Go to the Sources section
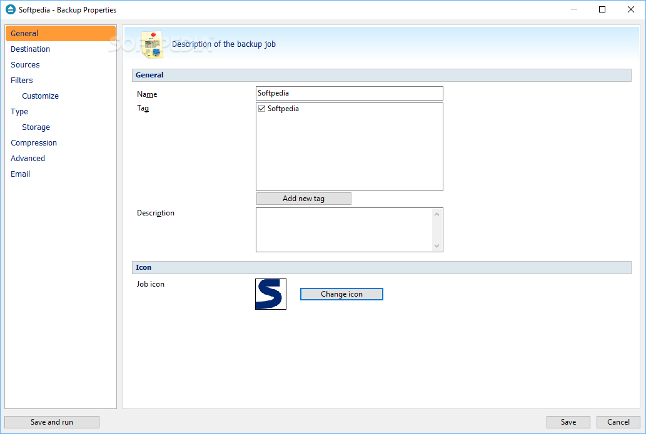The width and height of the screenshot is (646, 434). pos(25,64)
